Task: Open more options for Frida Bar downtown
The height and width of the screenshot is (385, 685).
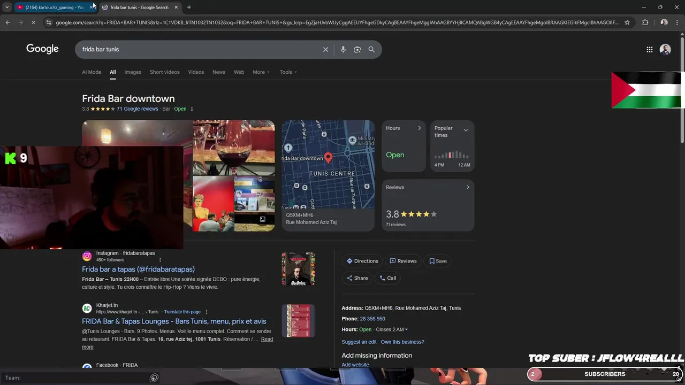Action: pyautogui.click(x=192, y=109)
